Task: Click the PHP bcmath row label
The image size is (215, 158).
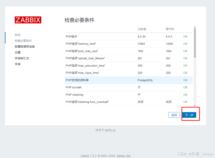Action: pos(74,87)
